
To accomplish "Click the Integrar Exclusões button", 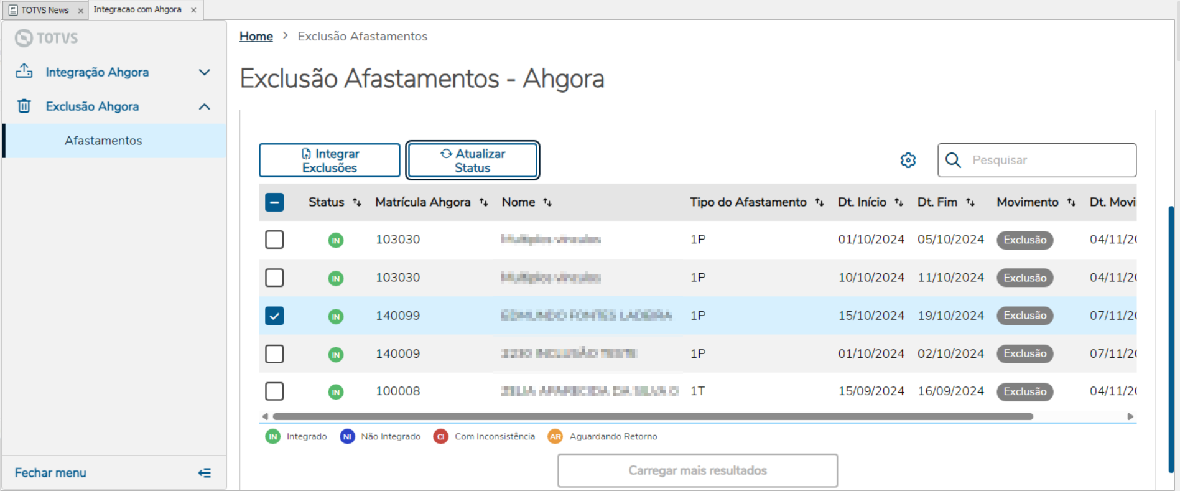I will click(330, 161).
